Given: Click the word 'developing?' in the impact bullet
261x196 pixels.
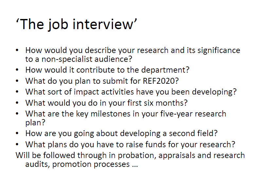Looking at the screenshot, I should tap(214, 92).
